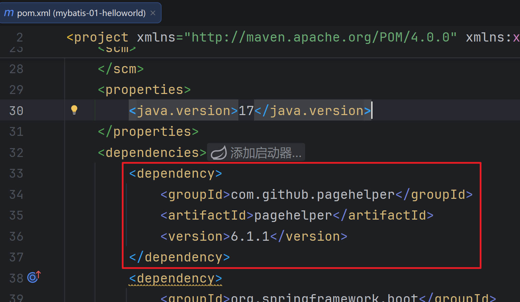The image size is (520, 302).
Task: Close the pom.xml editor tab
Action: tap(153, 13)
